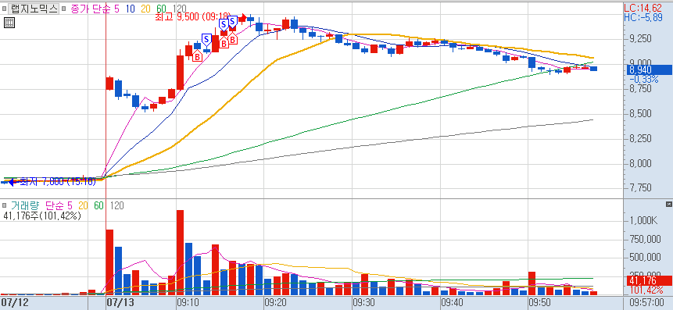Click the 07/13 date on time axis
673x310 pixels.
pyautogui.click(x=120, y=303)
